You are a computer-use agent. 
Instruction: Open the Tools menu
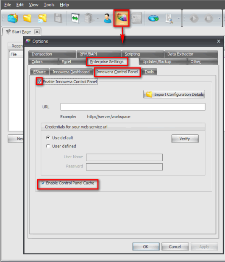click(49, 5)
